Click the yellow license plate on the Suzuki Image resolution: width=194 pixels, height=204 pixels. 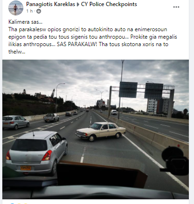coord(26,168)
